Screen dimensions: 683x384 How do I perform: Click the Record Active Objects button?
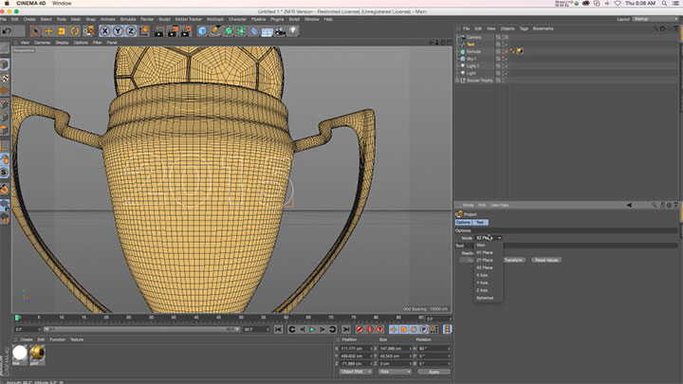pos(360,330)
